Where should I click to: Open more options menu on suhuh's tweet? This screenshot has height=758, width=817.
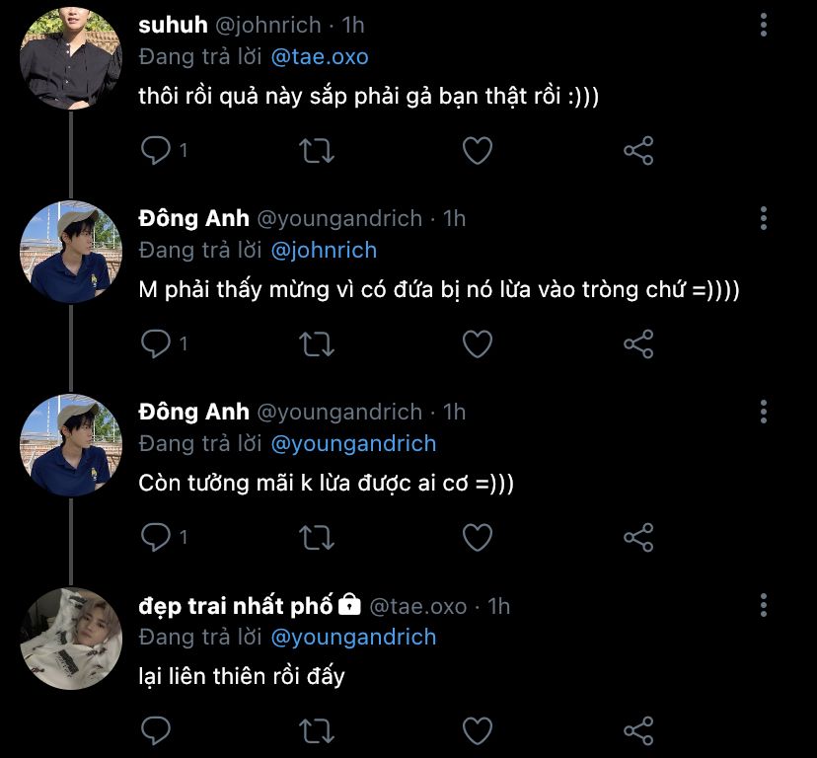click(x=764, y=26)
